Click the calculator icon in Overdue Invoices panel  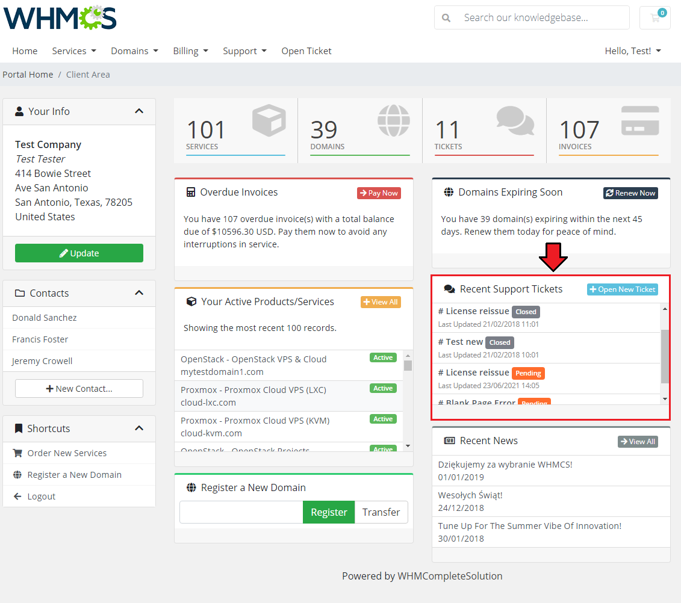pos(191,192)
